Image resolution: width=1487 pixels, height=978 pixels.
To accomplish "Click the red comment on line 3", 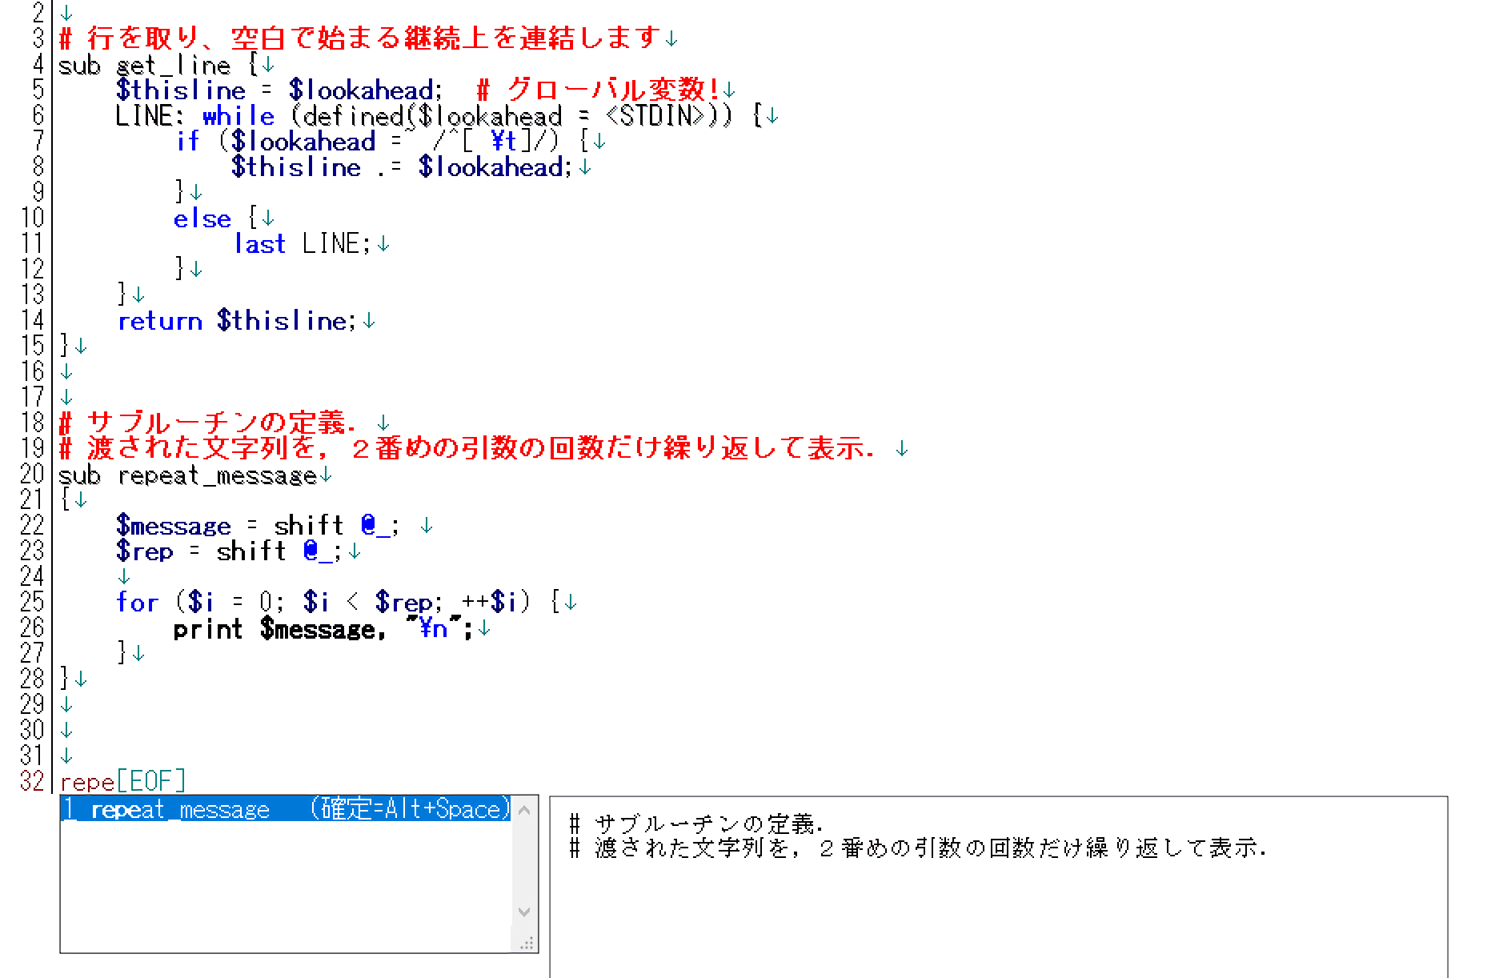I will (368, 38).
